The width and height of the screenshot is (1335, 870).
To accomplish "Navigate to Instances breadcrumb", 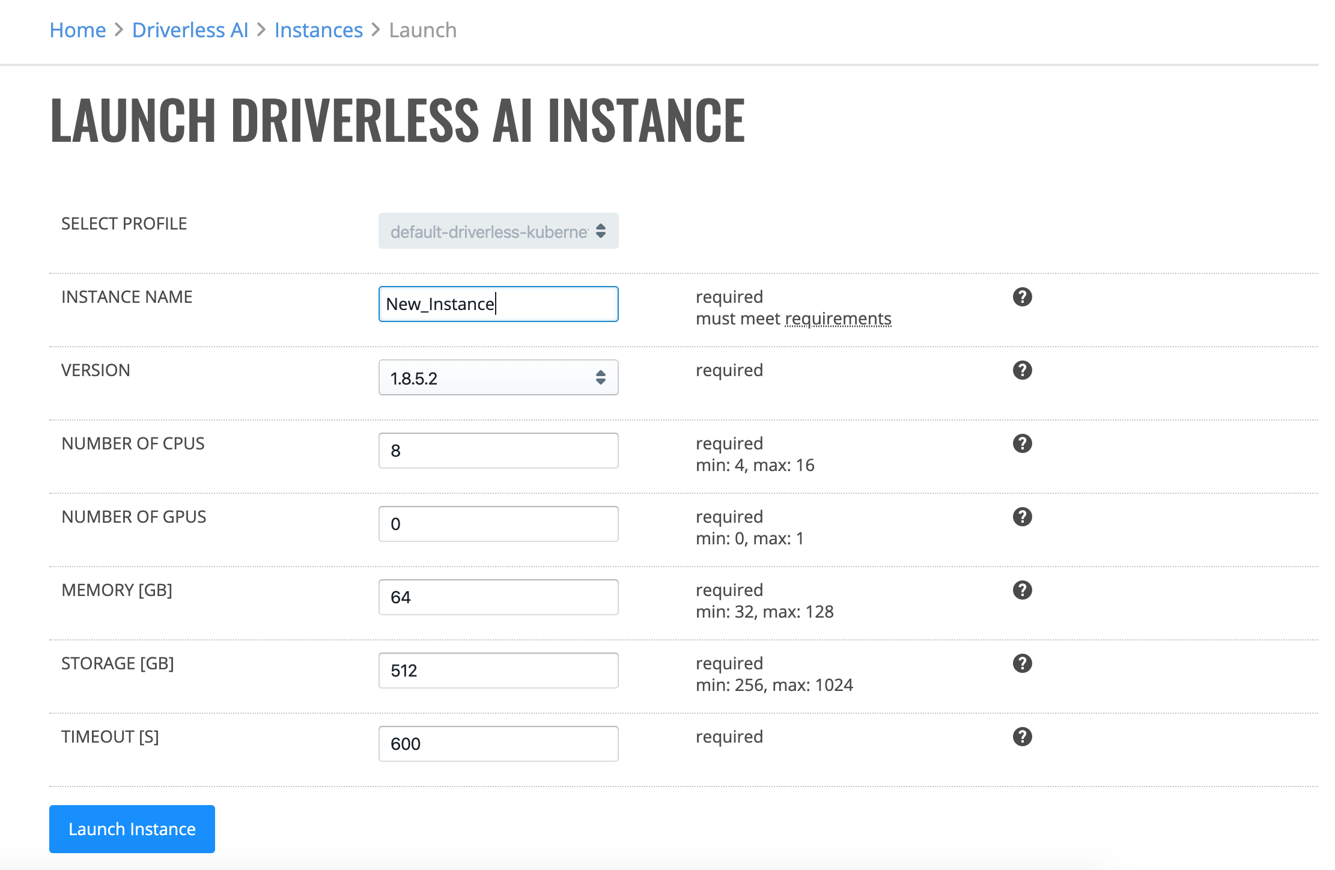I will (x=318, y=30).
